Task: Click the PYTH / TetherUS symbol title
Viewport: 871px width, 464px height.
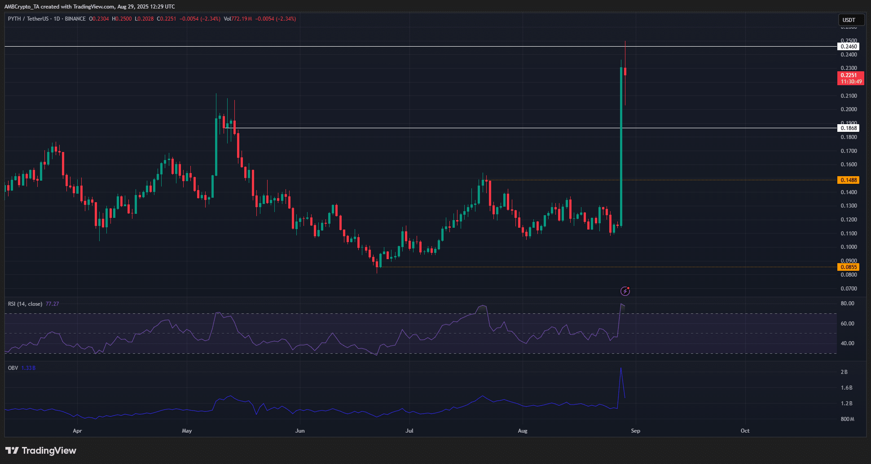Action: click(x=28, y=19)
